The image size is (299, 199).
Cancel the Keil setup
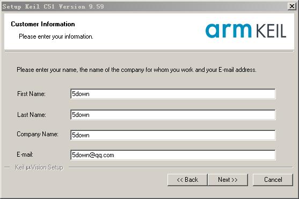pyautogui.click(x=273, y=180)
